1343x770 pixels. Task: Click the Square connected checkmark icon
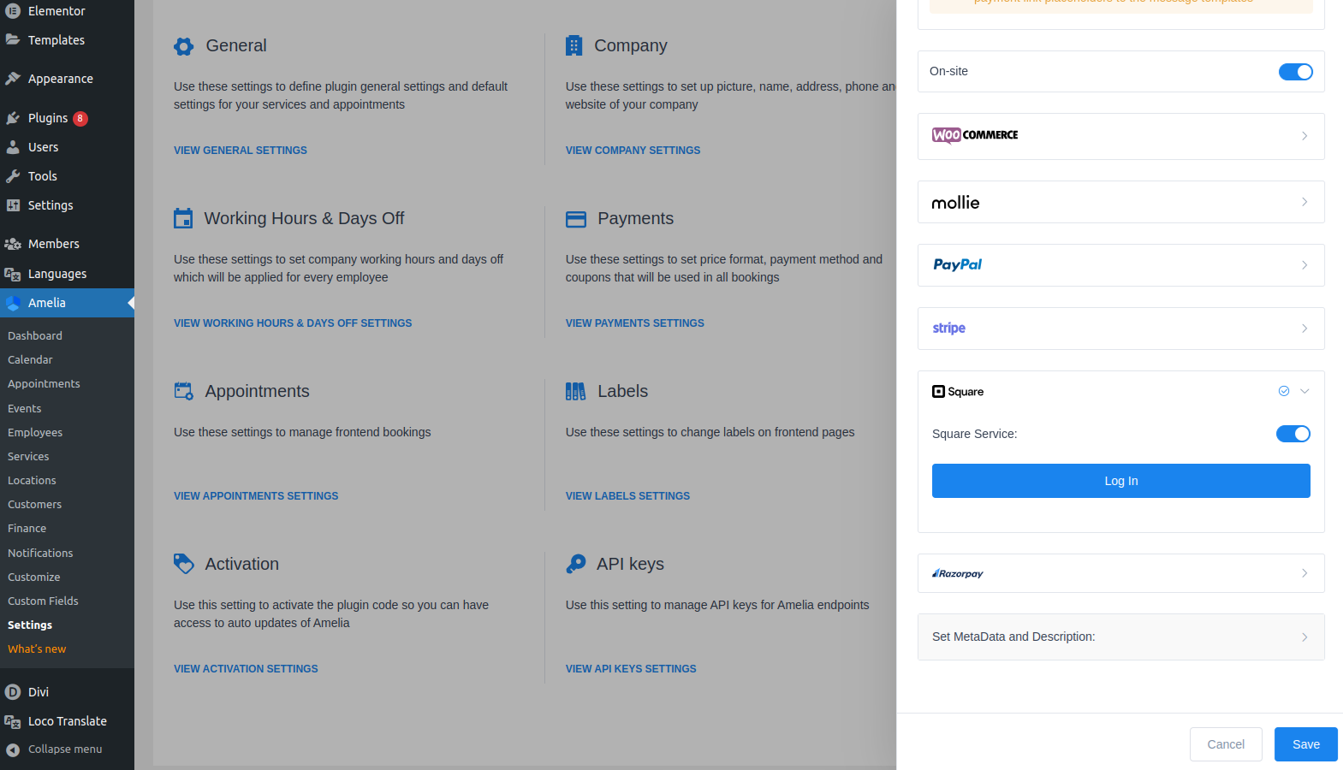click(x=1284, y=391)
